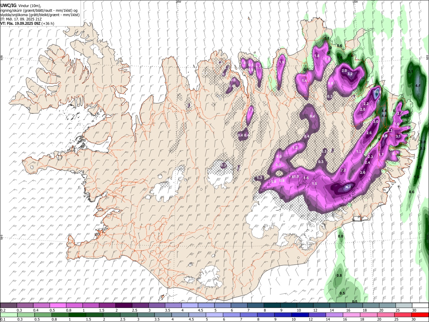Select the "20W" longitude label
Viewport: 429px width, 322px height.
[178, 2]
